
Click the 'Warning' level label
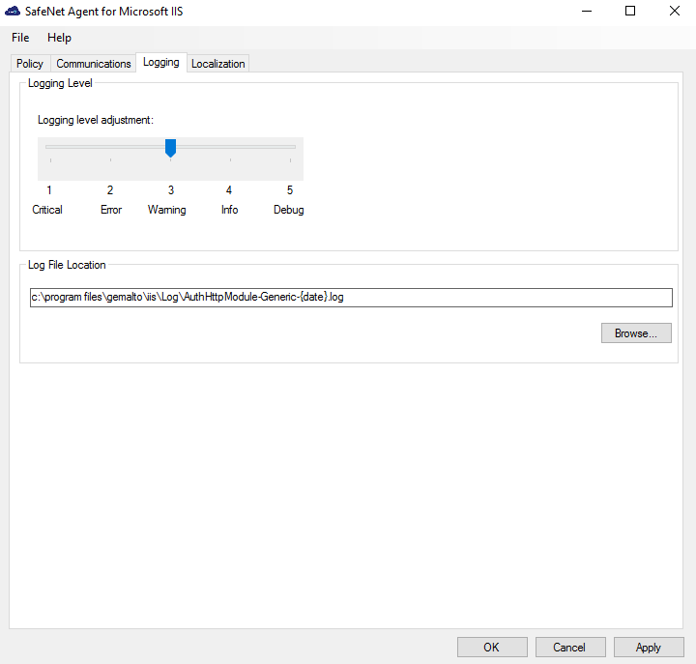[x=167, y=210]
